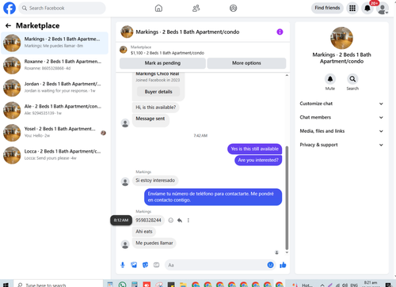The image size is (396, 287).
Task: Click the listing thumbnail in right panel
Action: pyautogui.click(x=341, y=38)
